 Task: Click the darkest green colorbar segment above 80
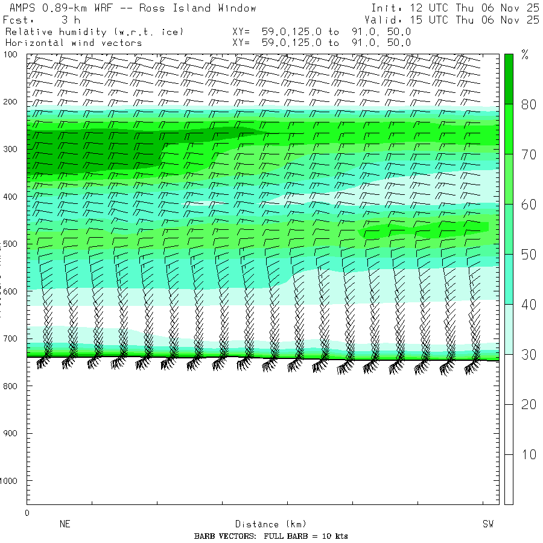click(x=509, y=78)
